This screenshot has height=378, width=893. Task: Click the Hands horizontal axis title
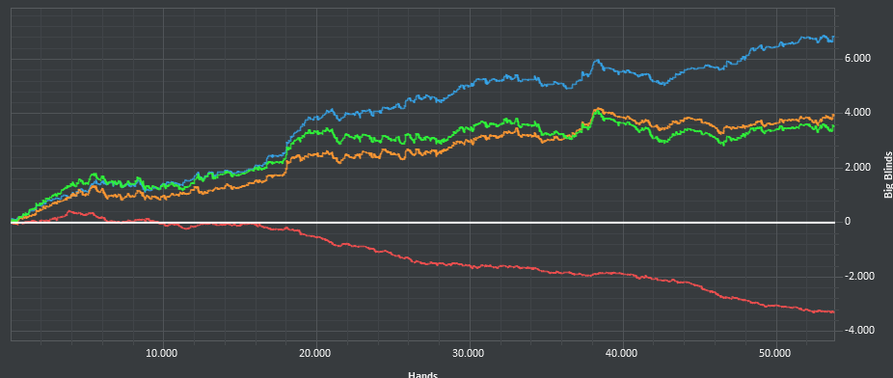pyautogui.click(x=422, y=374)
